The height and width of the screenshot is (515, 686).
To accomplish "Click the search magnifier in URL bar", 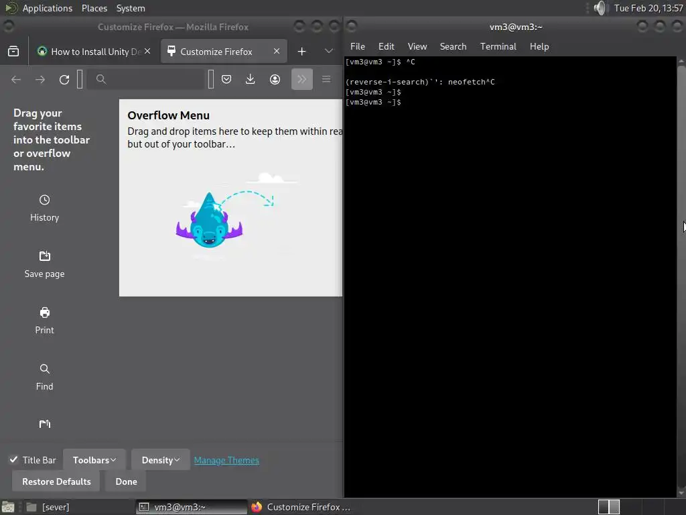I will tap(101, 79).
